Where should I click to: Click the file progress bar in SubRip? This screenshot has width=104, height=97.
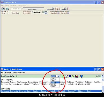tap(33, 8)
